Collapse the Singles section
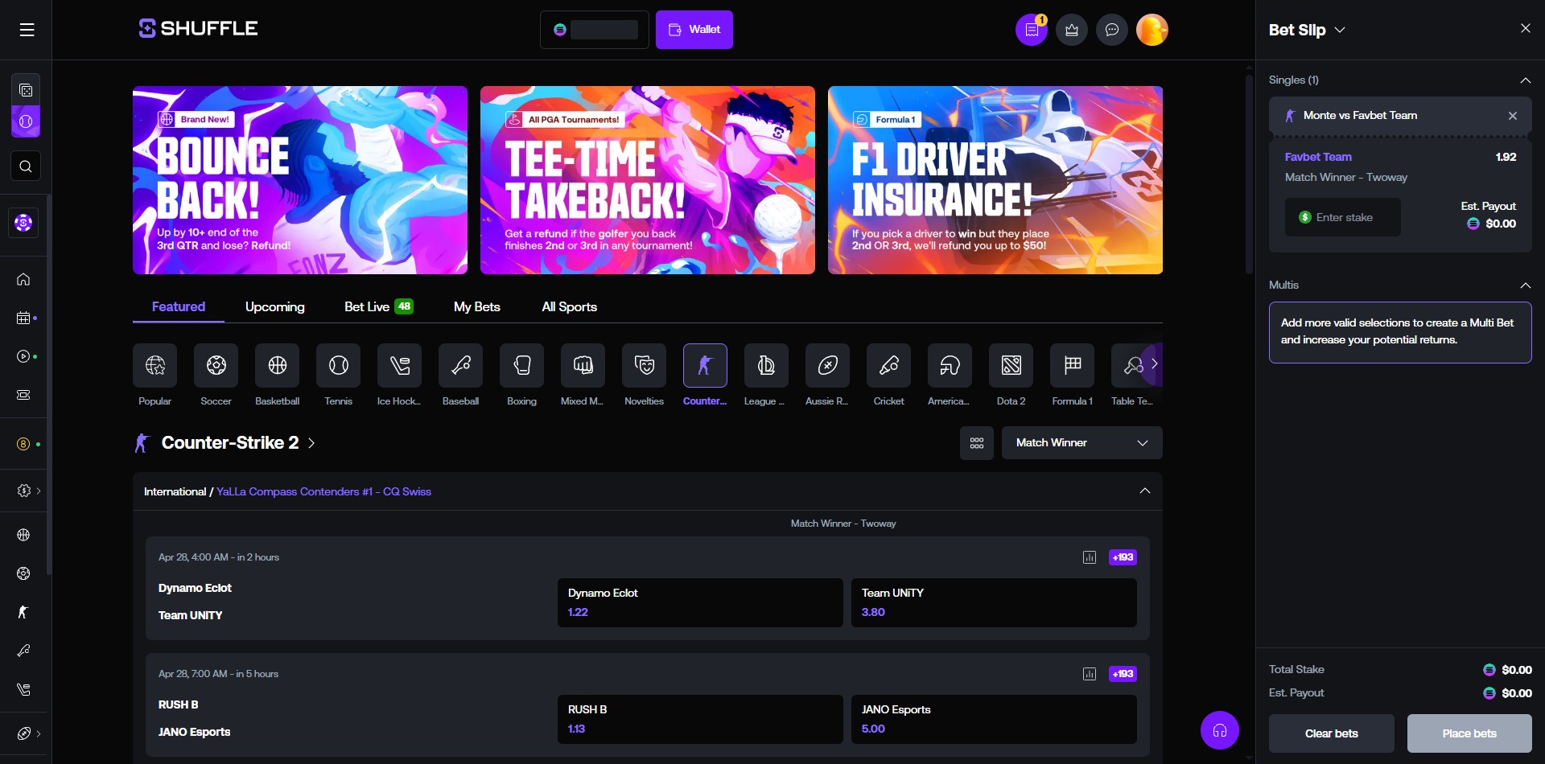The height and width of the screenshot is (764, 1545). (1525, 80)
